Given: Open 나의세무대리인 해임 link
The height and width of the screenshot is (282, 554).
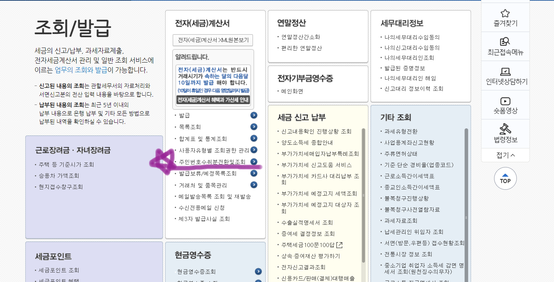Looking at the screenshot, I should click(x=410, y=78).
